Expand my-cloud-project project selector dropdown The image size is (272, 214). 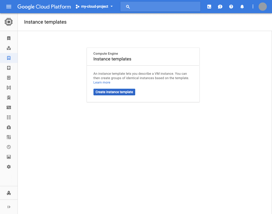[94, 7]
